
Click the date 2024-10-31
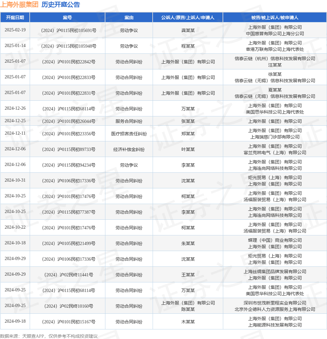pos(15,180)
